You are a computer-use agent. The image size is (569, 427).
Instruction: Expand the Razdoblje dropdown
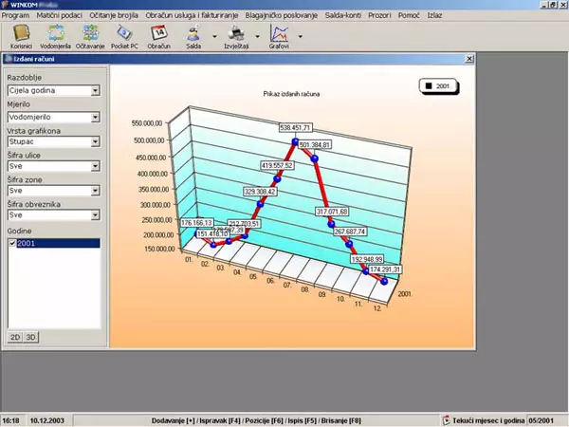(96, 91)
